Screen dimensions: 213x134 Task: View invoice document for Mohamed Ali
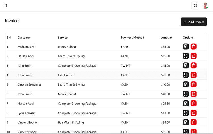point(186,47)
